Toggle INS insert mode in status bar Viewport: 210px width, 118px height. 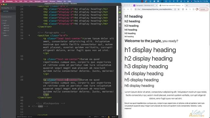[90, 117]
